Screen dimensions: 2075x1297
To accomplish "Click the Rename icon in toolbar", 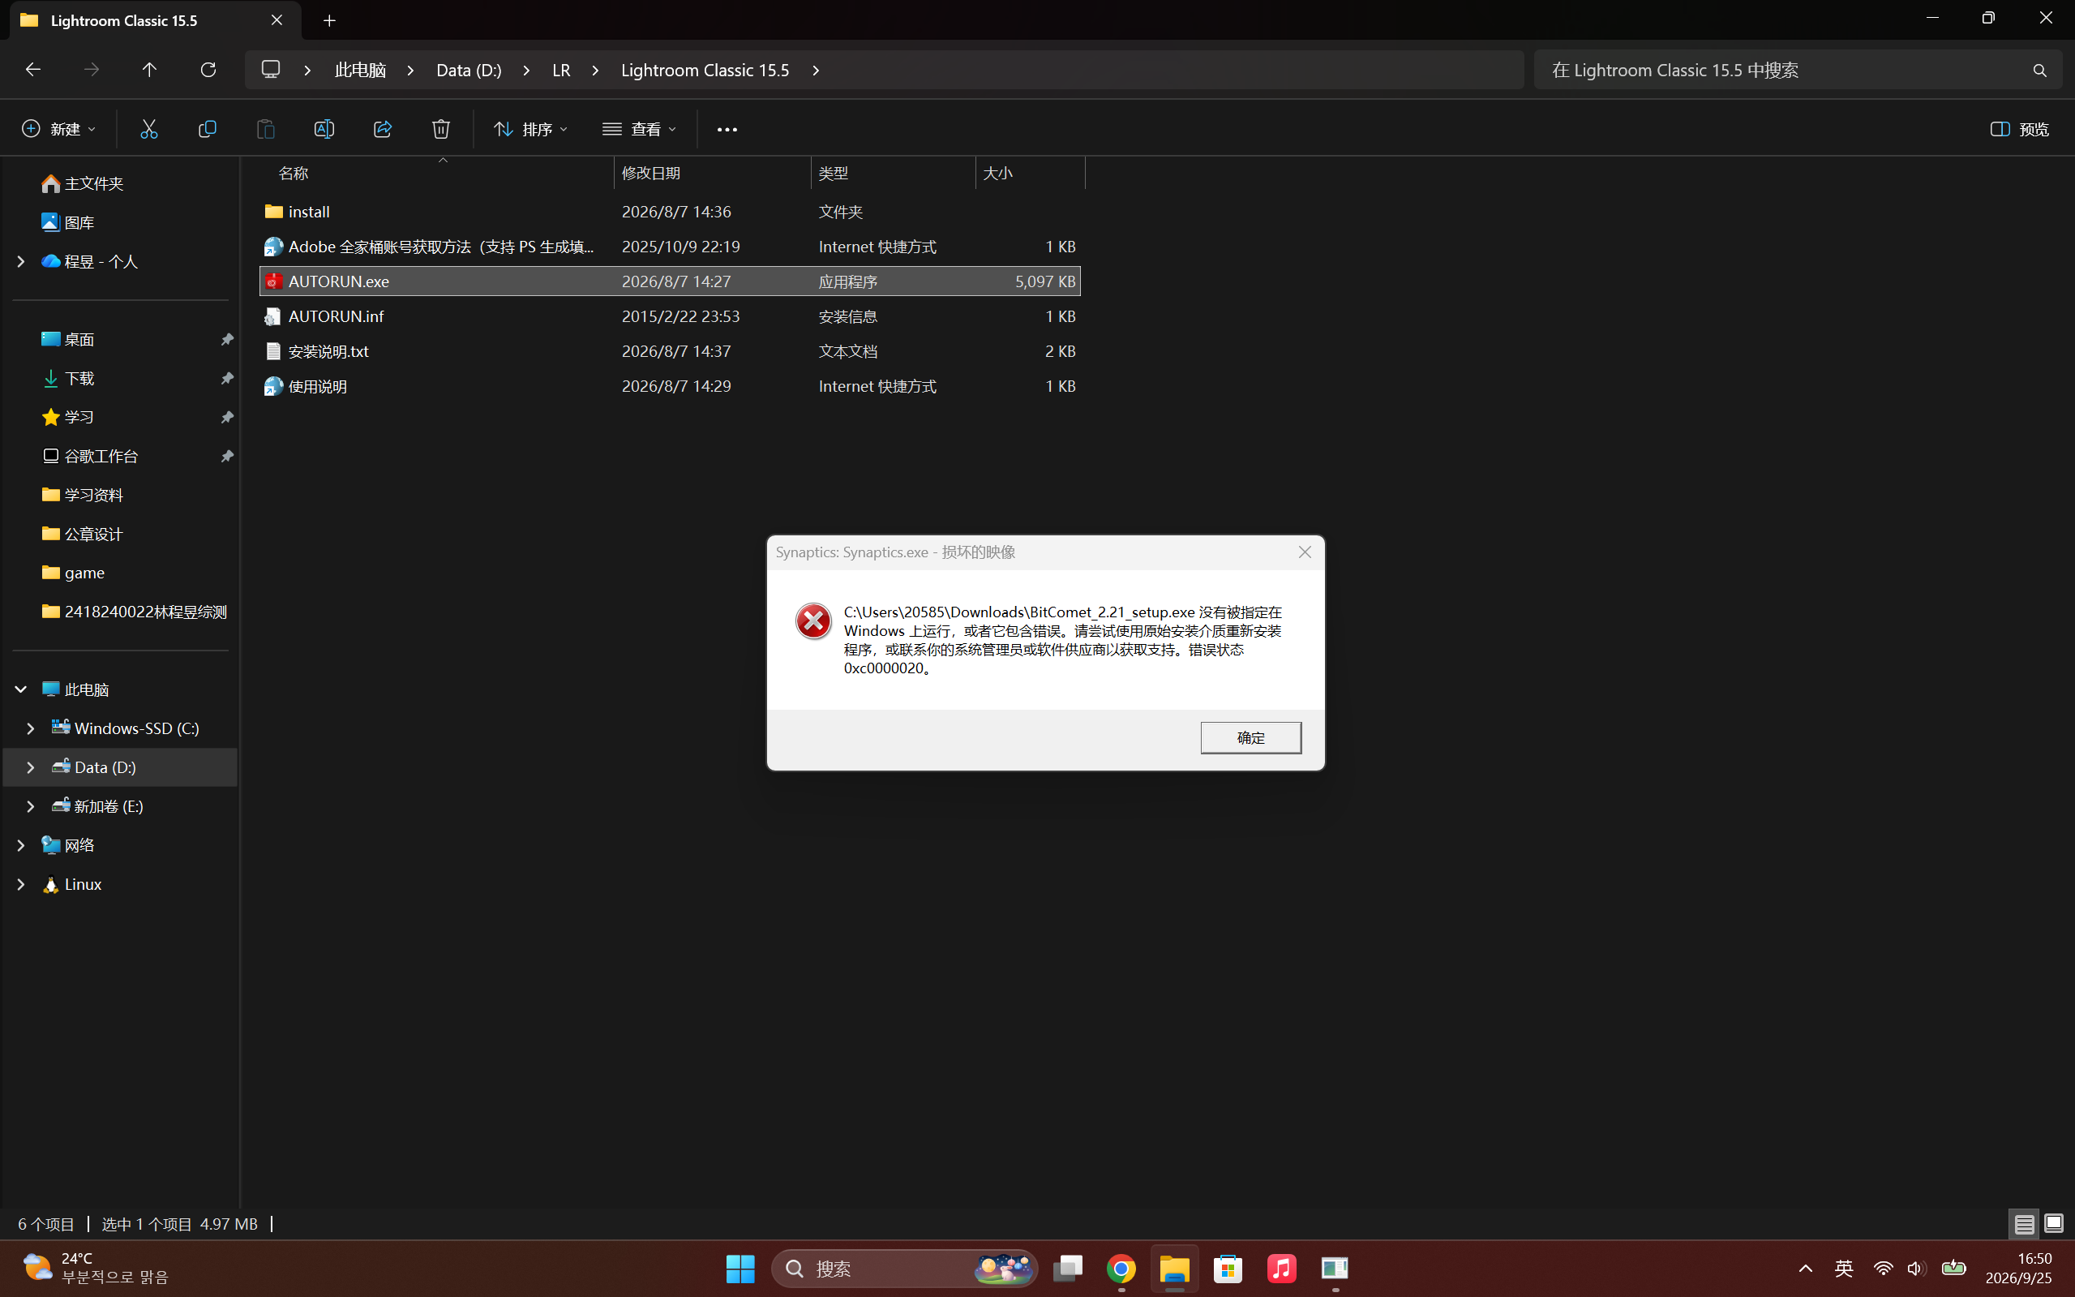I will [324, 129].
